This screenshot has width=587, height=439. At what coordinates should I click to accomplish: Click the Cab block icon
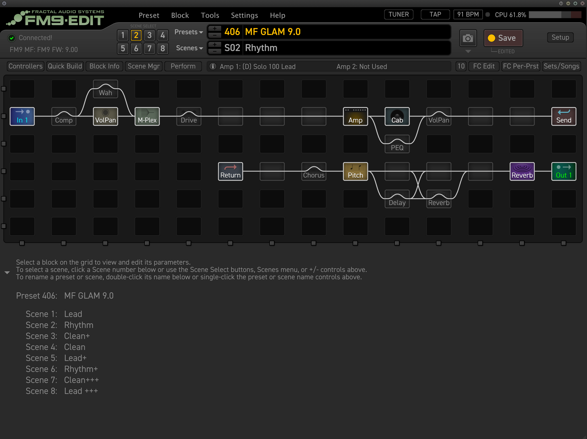[x=397, y=116]
